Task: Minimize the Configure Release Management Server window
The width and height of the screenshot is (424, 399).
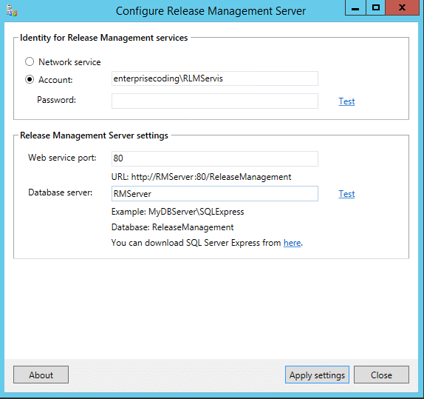Action: point(355,7)
